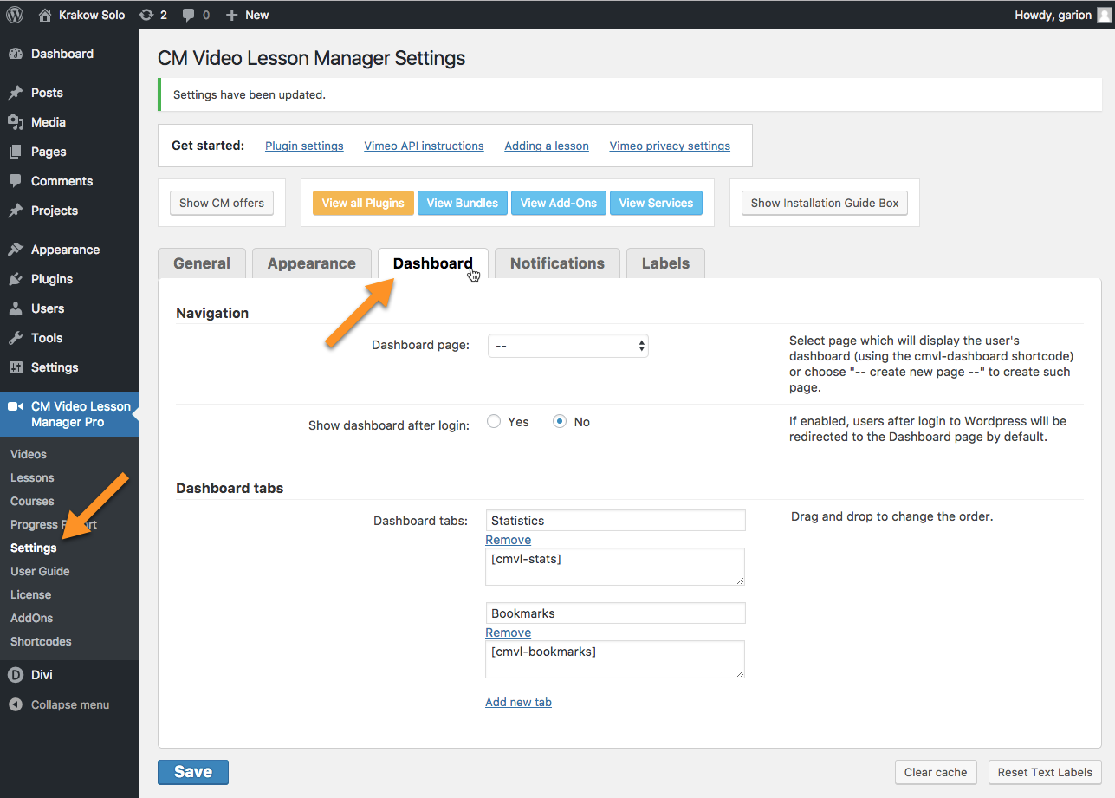Click the Tools wrench icon
Image resolution: width=1115 pixels, height=798 pixels.
[x=16, y=338]
